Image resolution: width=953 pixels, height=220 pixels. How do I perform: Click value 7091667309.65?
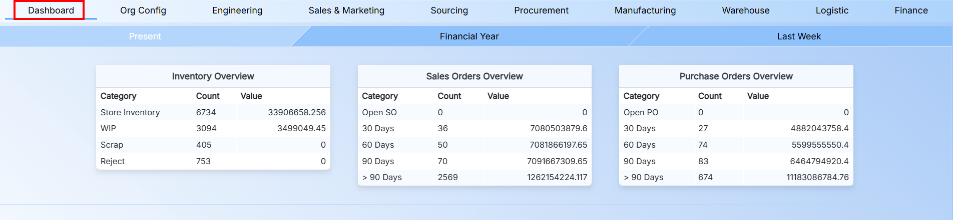(x=557, y=161)
